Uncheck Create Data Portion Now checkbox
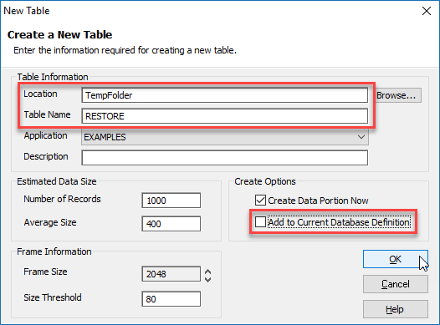Viewport: 440px width, 325px height. (x=260, y=201)
